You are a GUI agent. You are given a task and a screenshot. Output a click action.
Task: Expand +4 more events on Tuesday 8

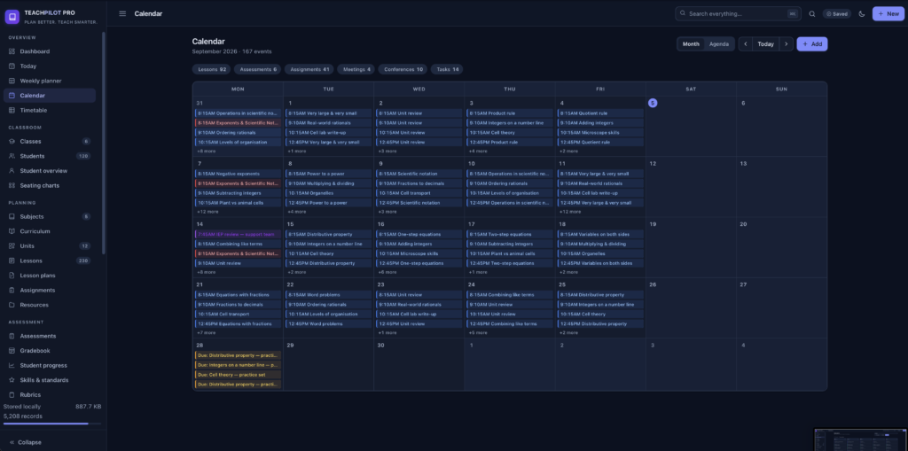(x=297, y=212)
